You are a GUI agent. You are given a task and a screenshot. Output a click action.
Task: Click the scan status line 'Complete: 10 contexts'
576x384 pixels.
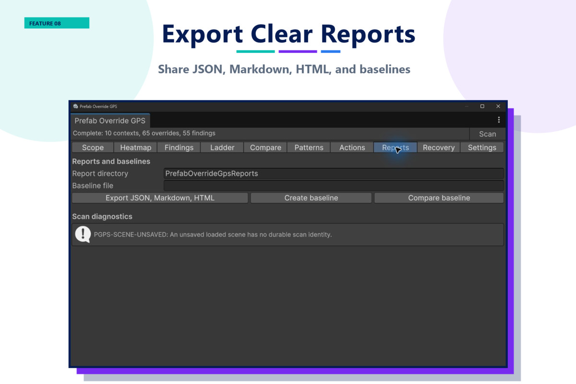[144, 133]
